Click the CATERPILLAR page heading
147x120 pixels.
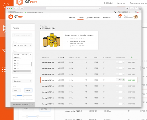click(x=47, y=28)
